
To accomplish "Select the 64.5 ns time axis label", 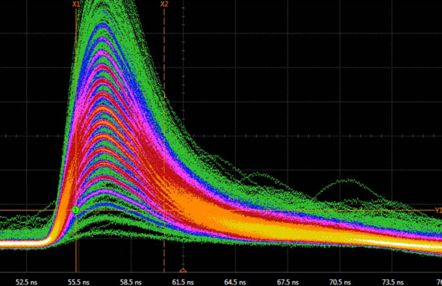I will tap(235, 282).
